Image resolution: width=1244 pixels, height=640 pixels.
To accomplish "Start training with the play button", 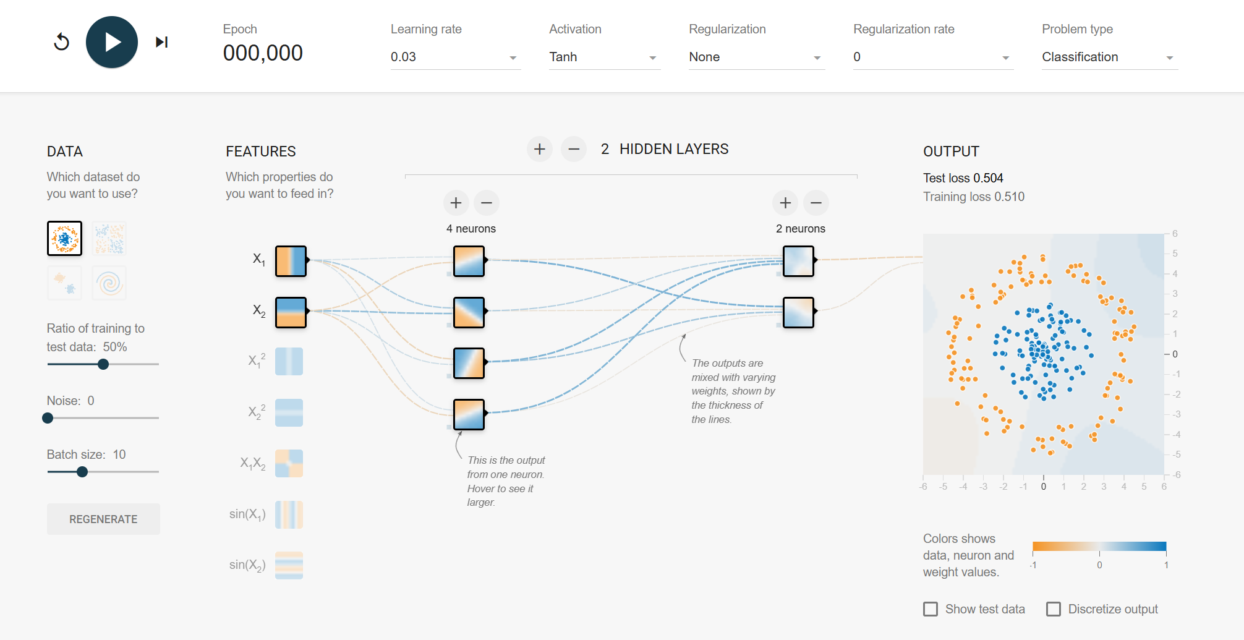I will (112, 42).
